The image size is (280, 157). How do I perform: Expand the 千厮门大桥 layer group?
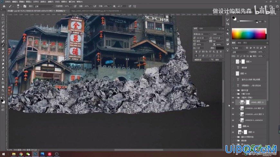tap(236, 94)
